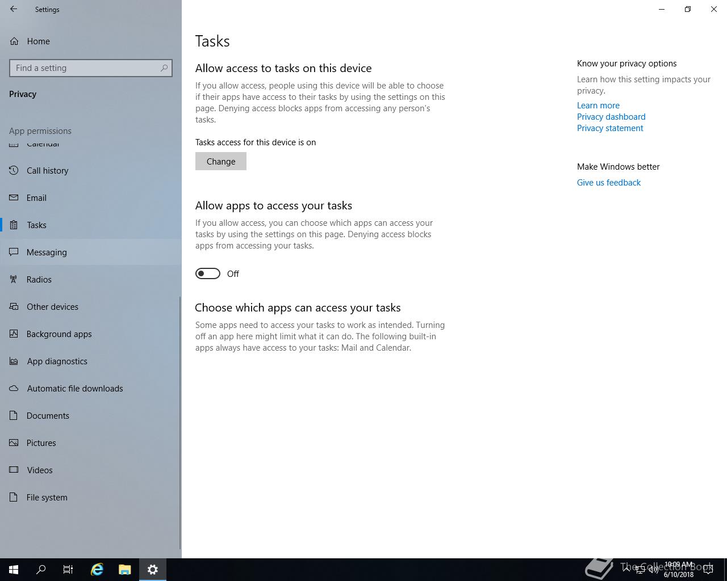Open File Explorer from the taskbar

125,570
